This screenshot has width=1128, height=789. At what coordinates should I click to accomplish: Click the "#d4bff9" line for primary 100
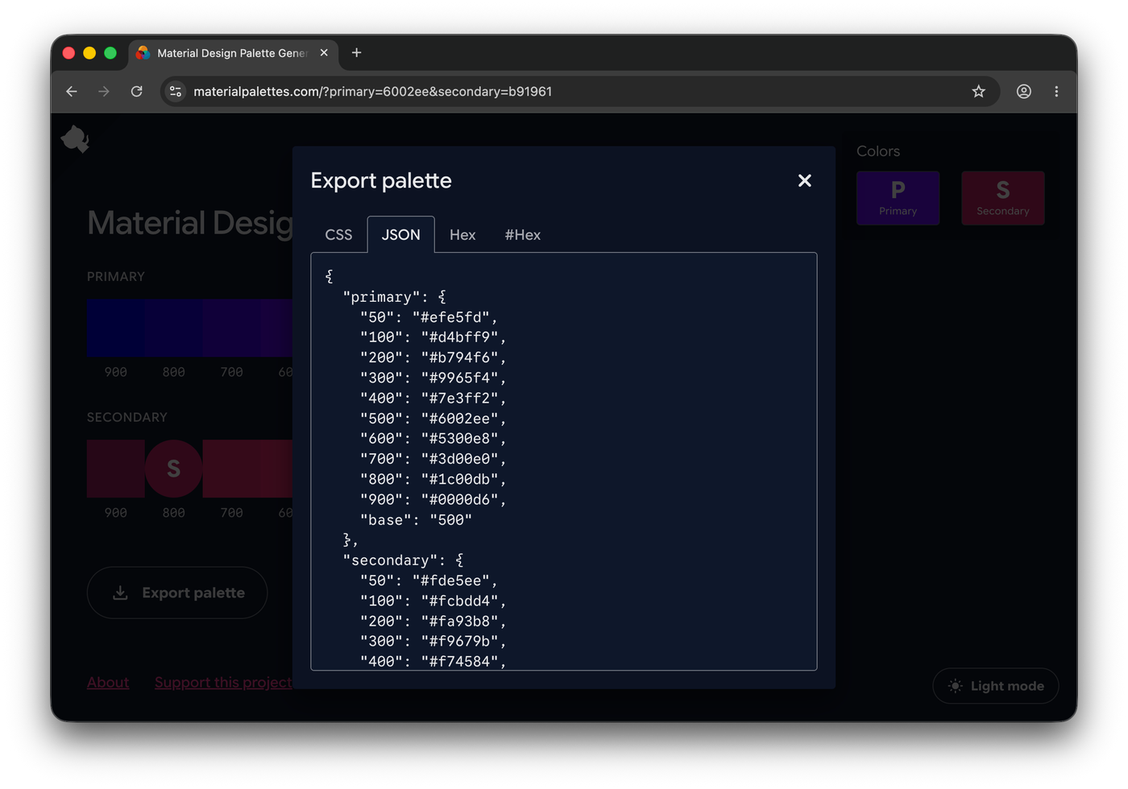(x=433, y=337)
